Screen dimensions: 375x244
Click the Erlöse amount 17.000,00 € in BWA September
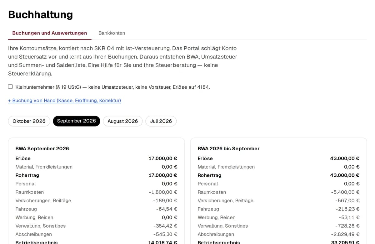click(x=163, y=158)
